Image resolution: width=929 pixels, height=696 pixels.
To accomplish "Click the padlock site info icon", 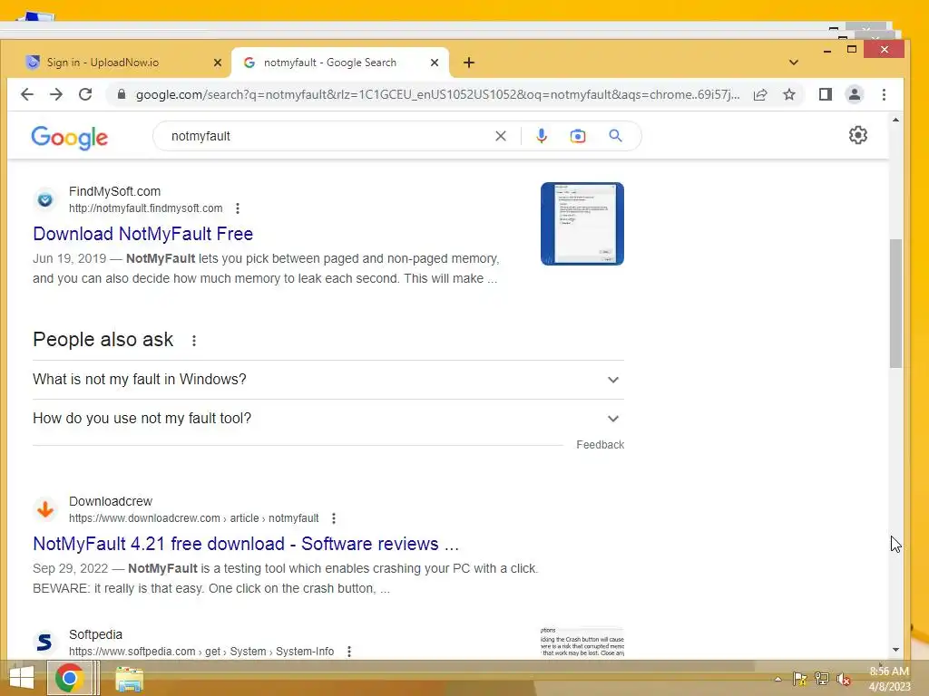I will [122, 94].
